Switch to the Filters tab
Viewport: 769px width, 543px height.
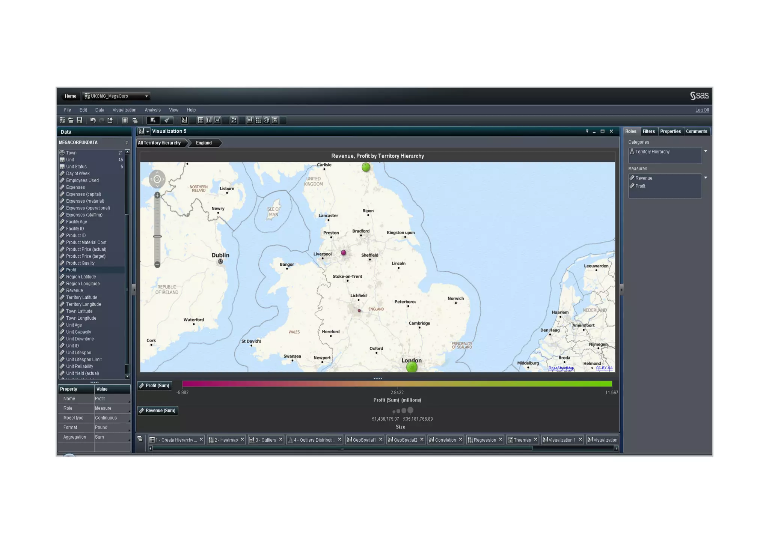[648, 132]
